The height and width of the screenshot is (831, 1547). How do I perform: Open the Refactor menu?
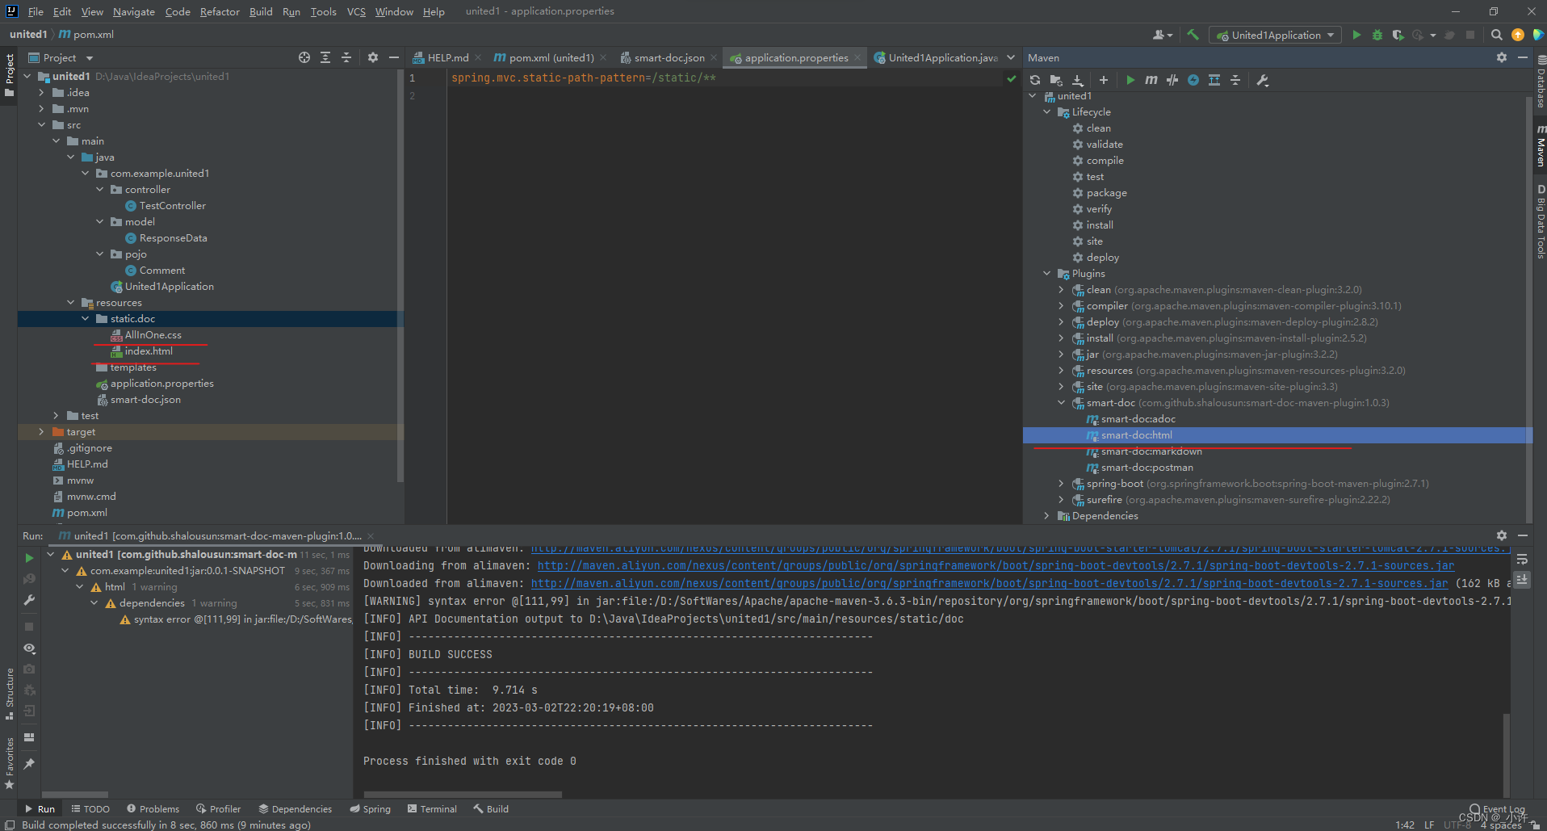[220, 11]
